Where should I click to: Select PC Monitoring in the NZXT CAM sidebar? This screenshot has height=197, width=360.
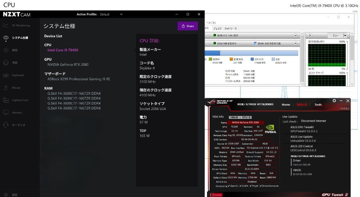click(x=20, y=25)
